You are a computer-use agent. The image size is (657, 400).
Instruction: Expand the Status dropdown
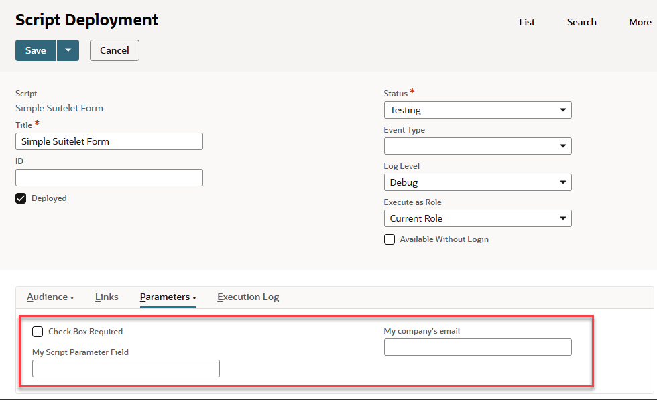pos(477,110)
